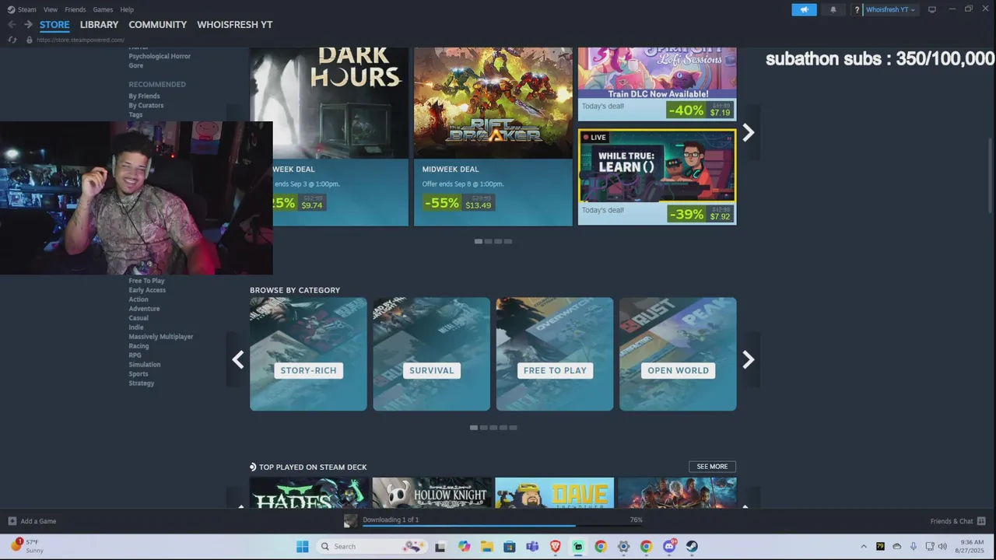Show next categories with right arrow
The height and width of the screenshot is (560, 996).
[x=748, y=359]
